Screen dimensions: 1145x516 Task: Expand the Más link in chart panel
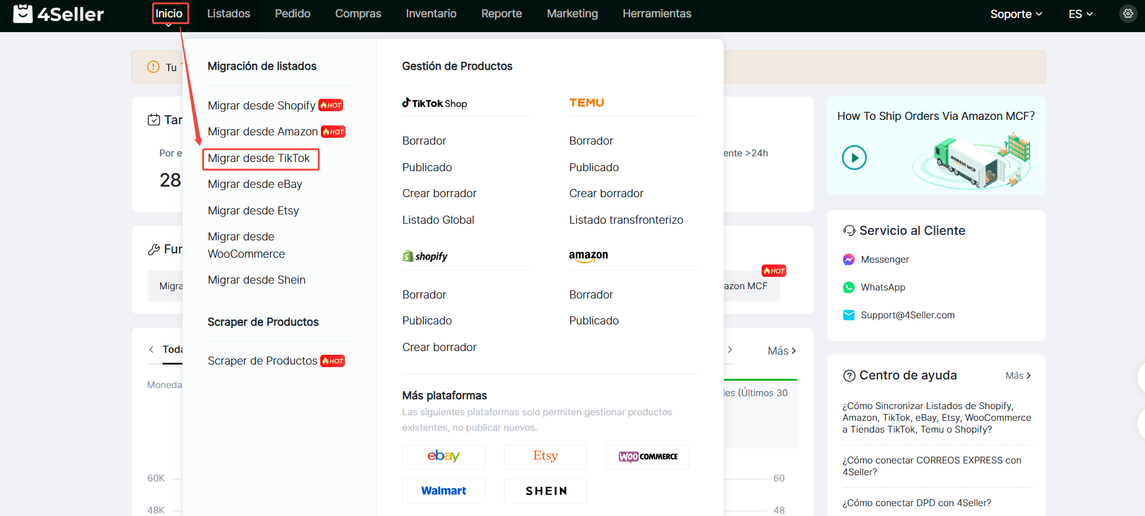pos(782,351)
